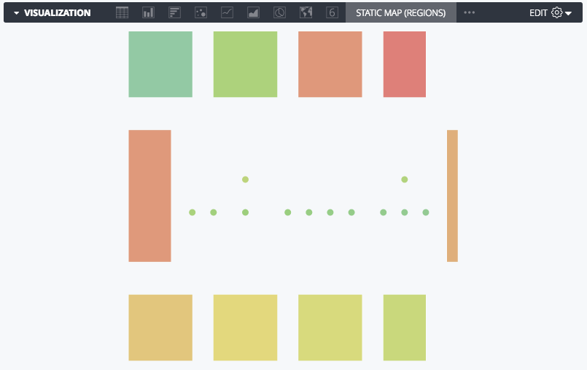
Task: Select the pie chart visualization icon
Action: (x=279, y=12)
